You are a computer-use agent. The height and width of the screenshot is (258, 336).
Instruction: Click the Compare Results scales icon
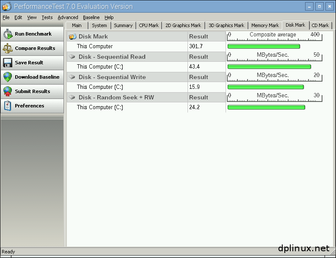tap(8, 48)
